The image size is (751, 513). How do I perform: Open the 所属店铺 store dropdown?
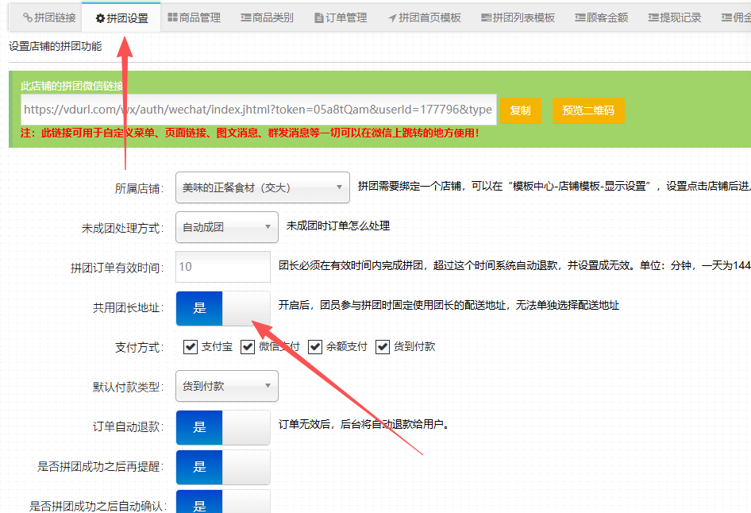coord(263,187)
